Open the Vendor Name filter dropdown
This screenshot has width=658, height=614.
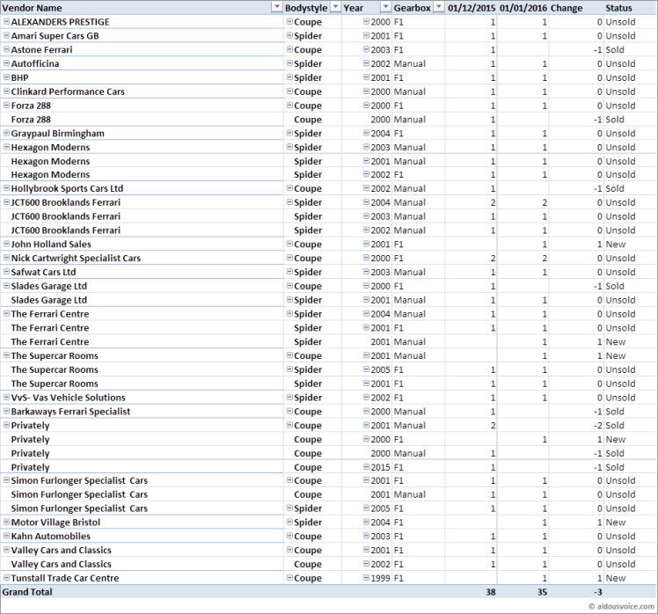(274, 8)
